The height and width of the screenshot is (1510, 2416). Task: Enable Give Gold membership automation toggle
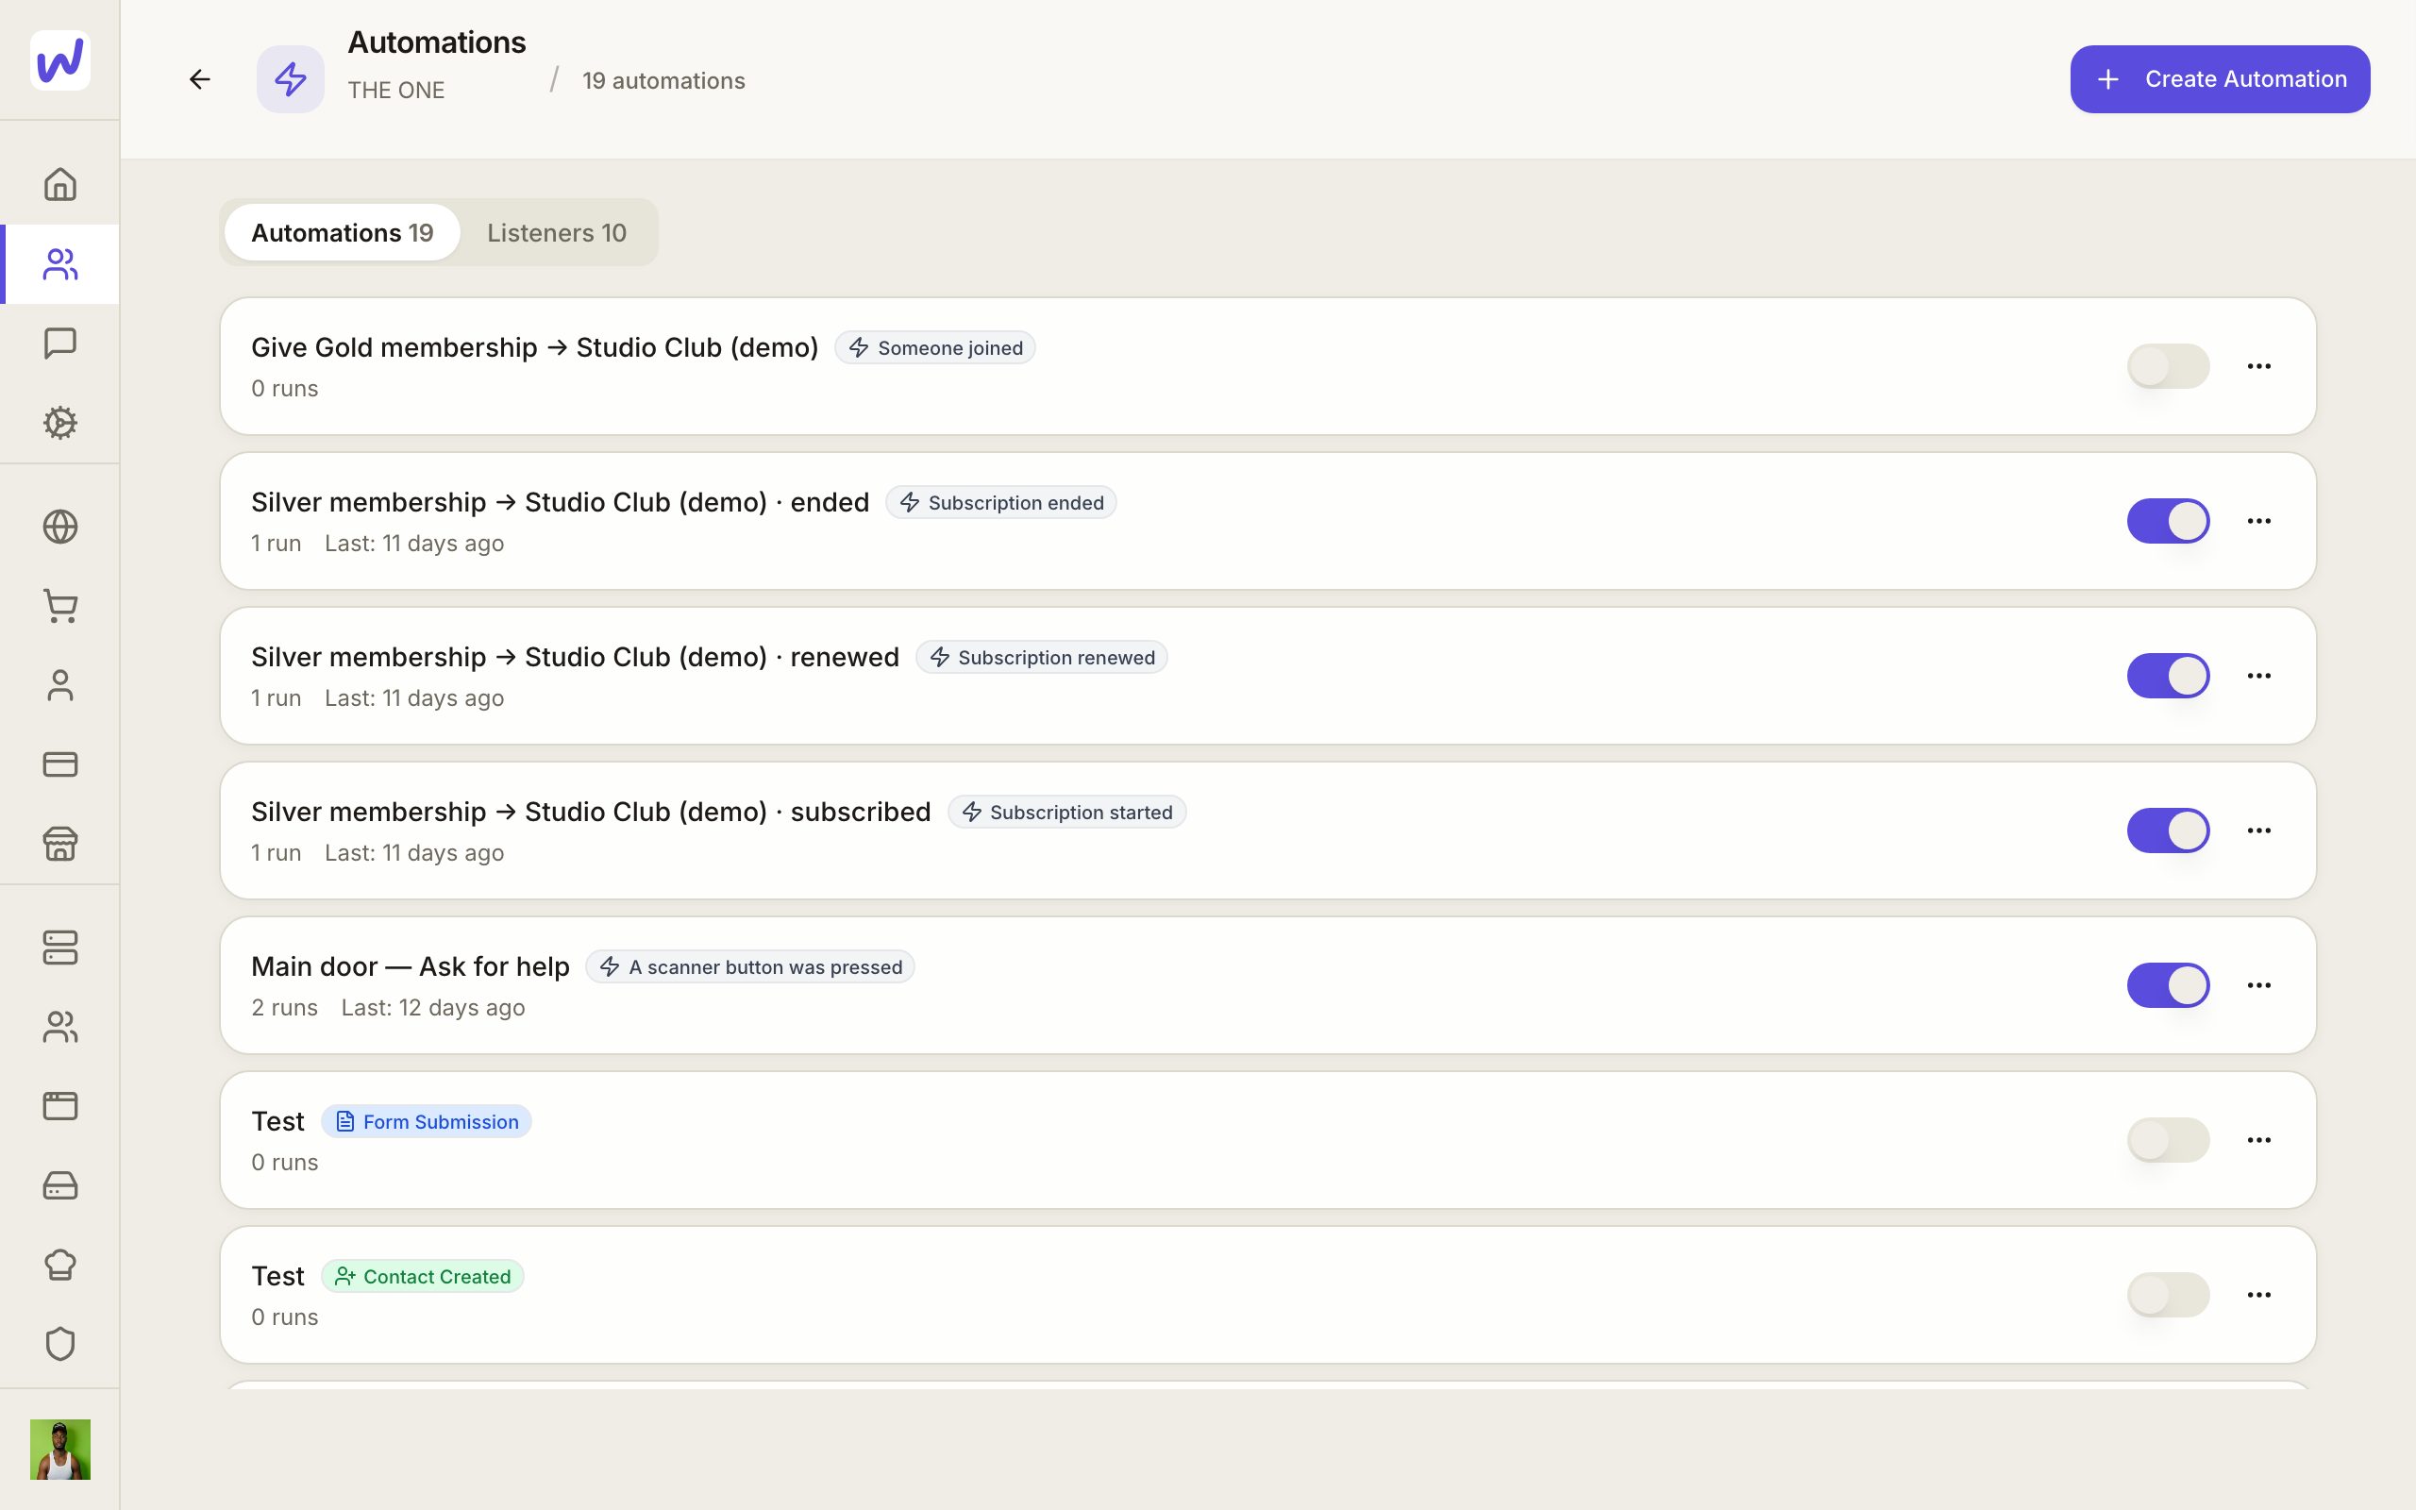click(2168, 366)
